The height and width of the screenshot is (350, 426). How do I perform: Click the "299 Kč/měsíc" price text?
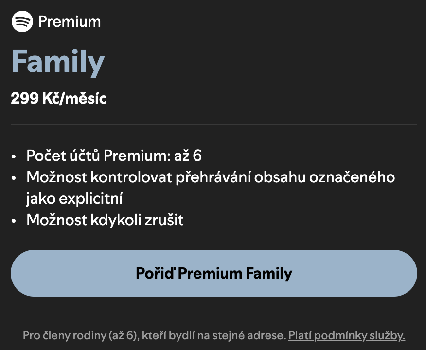[58, 99]
